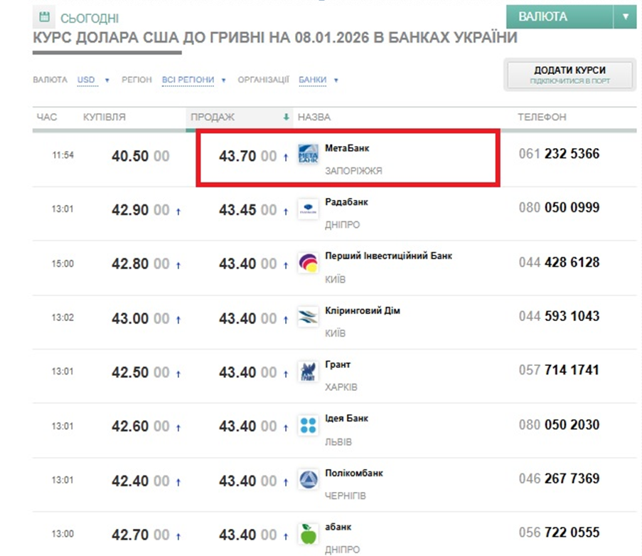Click the Ідея Банк logo icon
Image resolution: width=642 pixels, height=556 pixels.
click(x=308, y=426)
